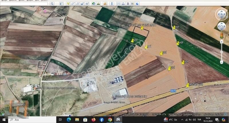
Task: Open Firefox from the taskbar
Action: point(94,120)
